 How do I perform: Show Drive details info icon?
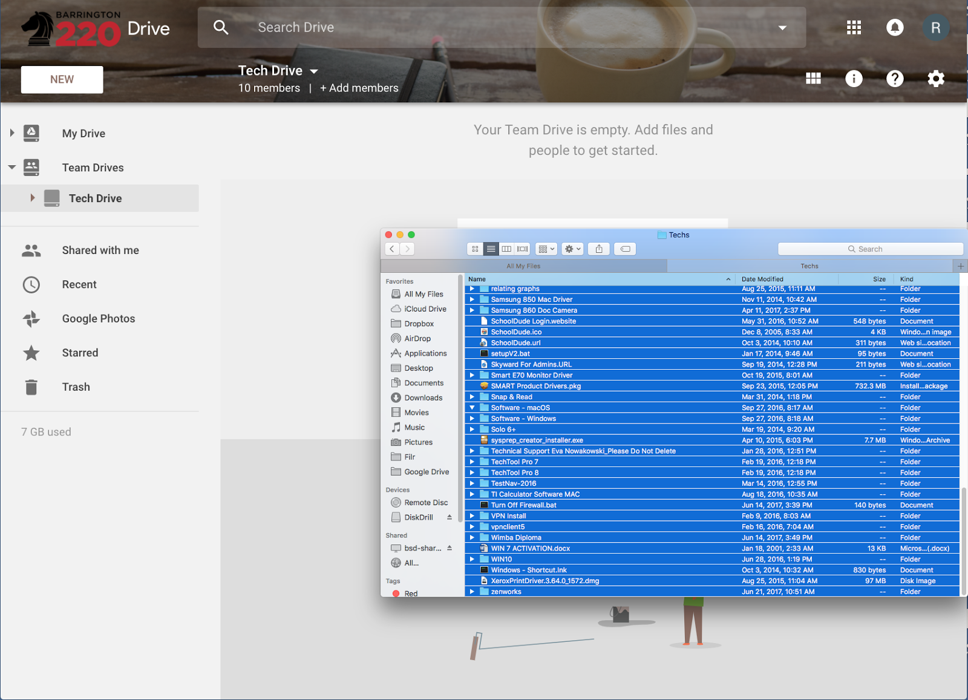click(854, 78)
